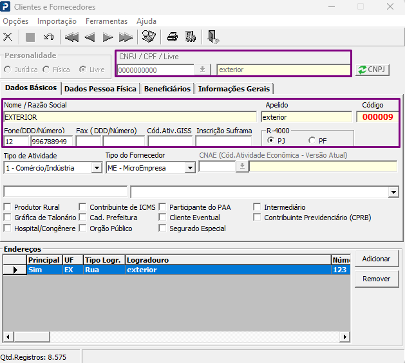405x363 pixels.
Task: Click the Nome / Razão Social field
Action: pyautogui.click(x=130, y=117)
